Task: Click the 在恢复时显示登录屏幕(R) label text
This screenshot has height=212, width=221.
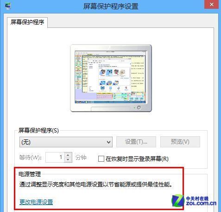Action: pos(137,159)
